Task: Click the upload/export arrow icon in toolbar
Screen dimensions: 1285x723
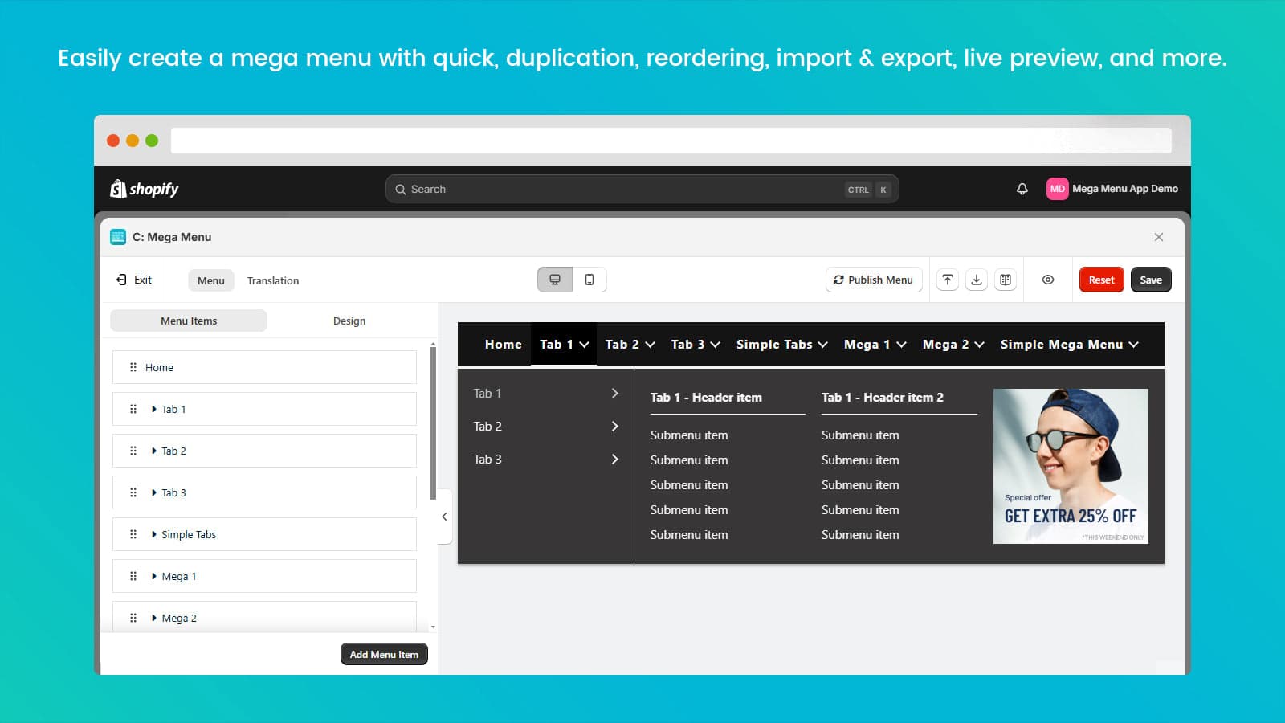Action: pyautogui.click(x=948, y=280)
